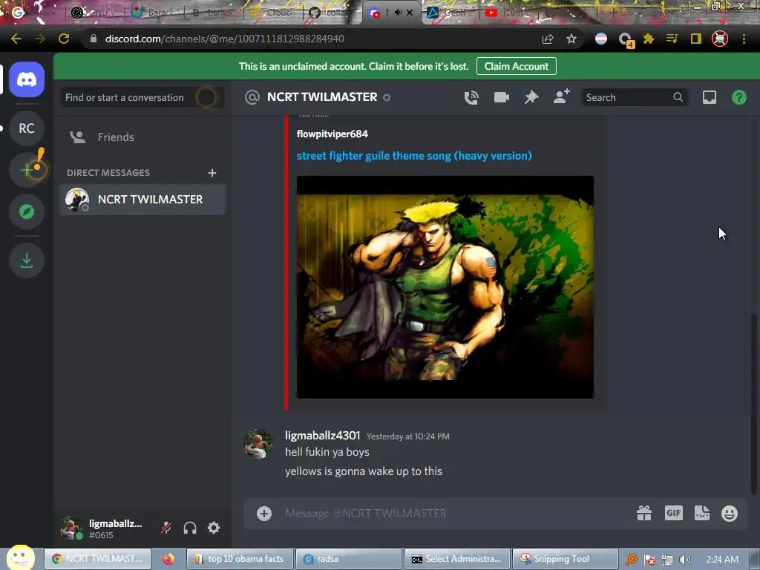Download apps arrow icon in sidebar
Screen dimensions: 760x570
(x=27, y=261)
